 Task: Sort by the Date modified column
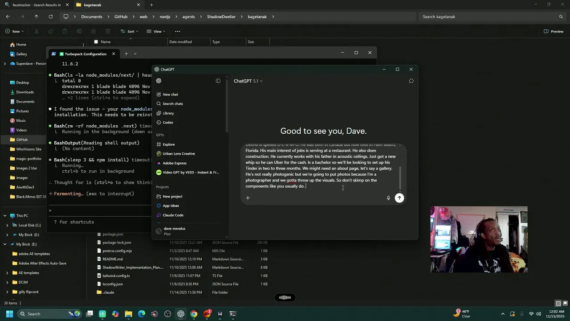180,42
